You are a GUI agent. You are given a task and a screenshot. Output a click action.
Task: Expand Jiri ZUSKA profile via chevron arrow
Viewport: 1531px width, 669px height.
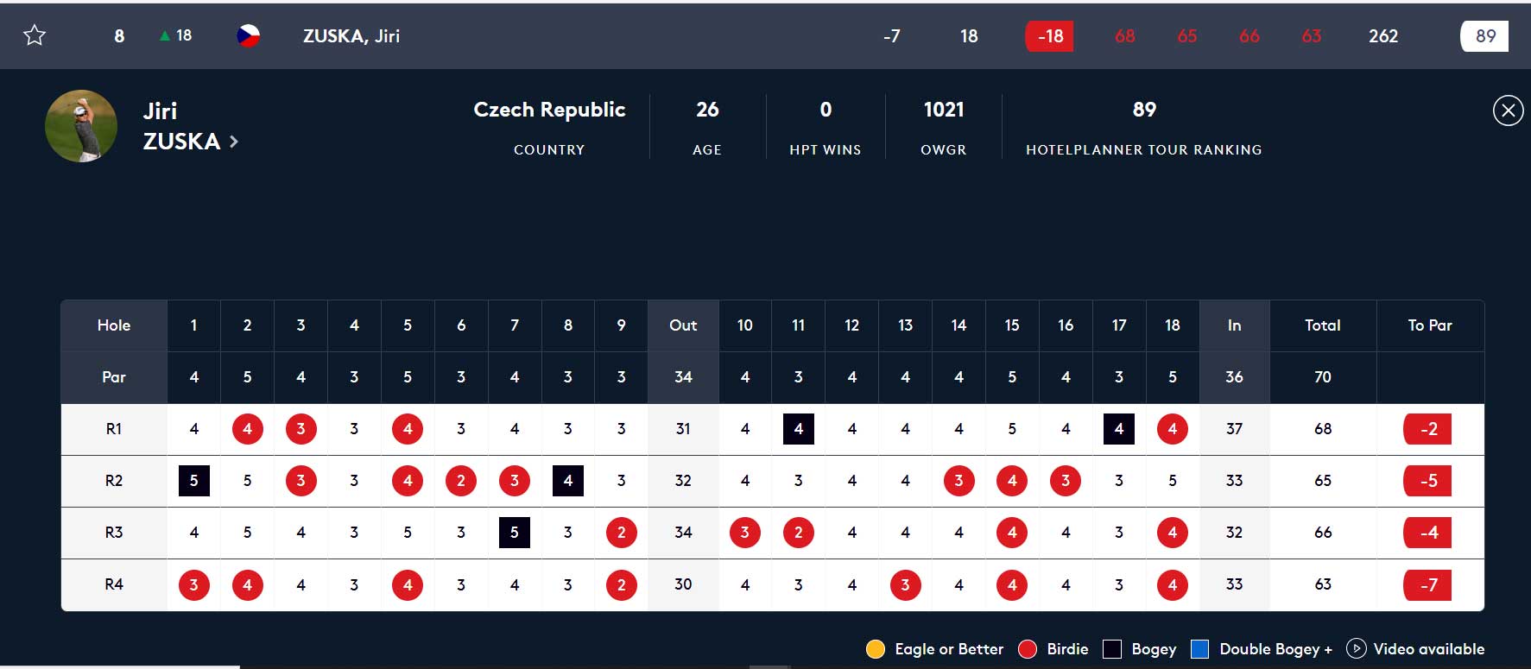[x=234, y=142]
